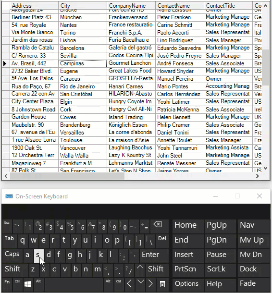This screenshot has height=293, width=272.
Task: Click the Help key
Action: pyautogui.click(x=220, y=284)
